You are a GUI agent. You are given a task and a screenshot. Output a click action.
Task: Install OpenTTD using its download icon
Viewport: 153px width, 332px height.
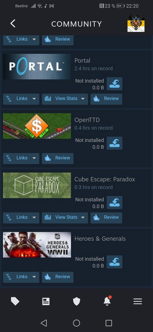point(115,143)
